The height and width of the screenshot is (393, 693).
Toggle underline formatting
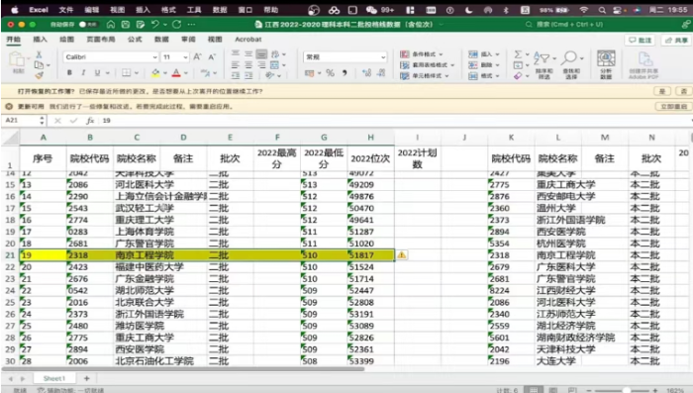97,72
